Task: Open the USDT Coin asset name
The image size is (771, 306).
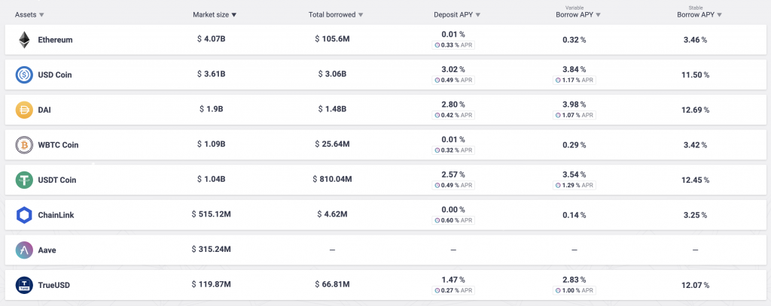Action: pyautogui.click(x=57, y=180)
